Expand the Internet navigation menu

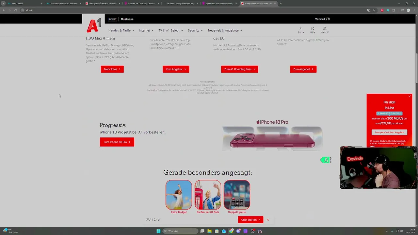tap(146, 30)
